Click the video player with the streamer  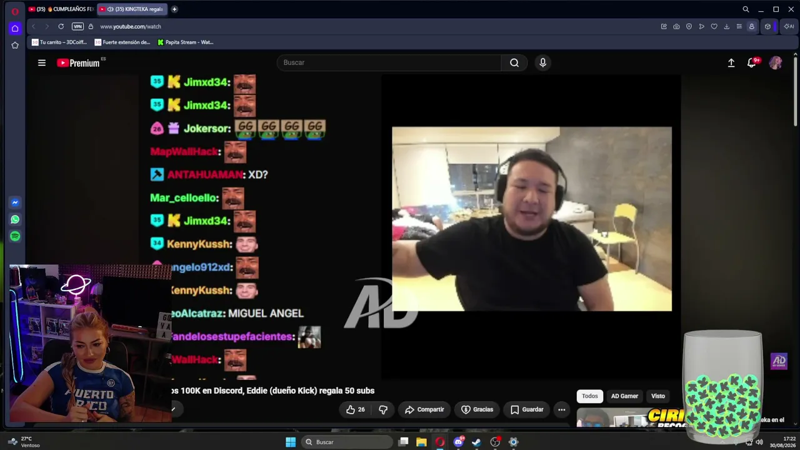point(532,219)
